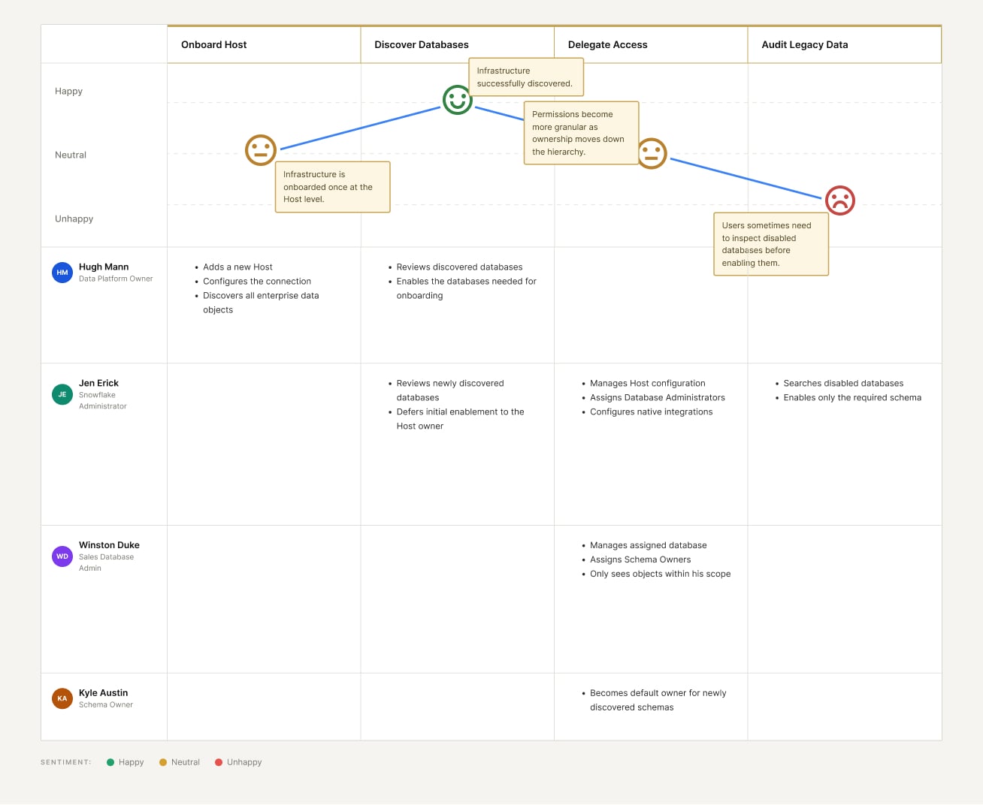Click the red Unhappy legend dot
The image size is (983, 805).
coord(219,762)
